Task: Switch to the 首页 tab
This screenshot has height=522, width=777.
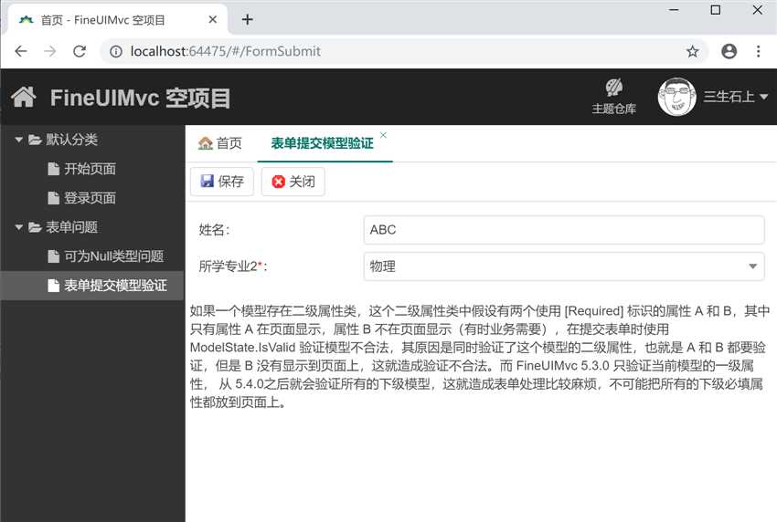Action: click(220, 143)
